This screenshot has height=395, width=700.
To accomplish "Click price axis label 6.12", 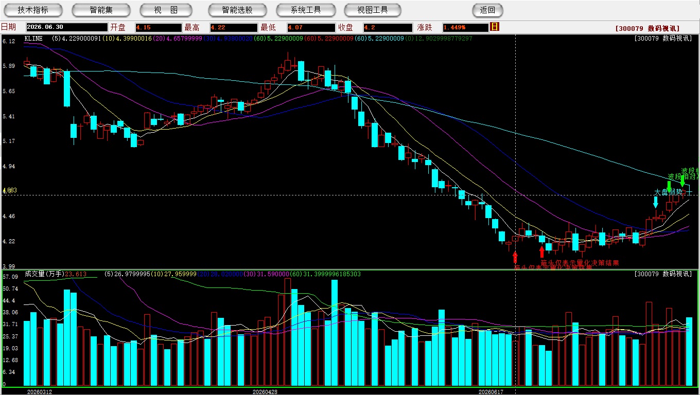I will (8, 41).
